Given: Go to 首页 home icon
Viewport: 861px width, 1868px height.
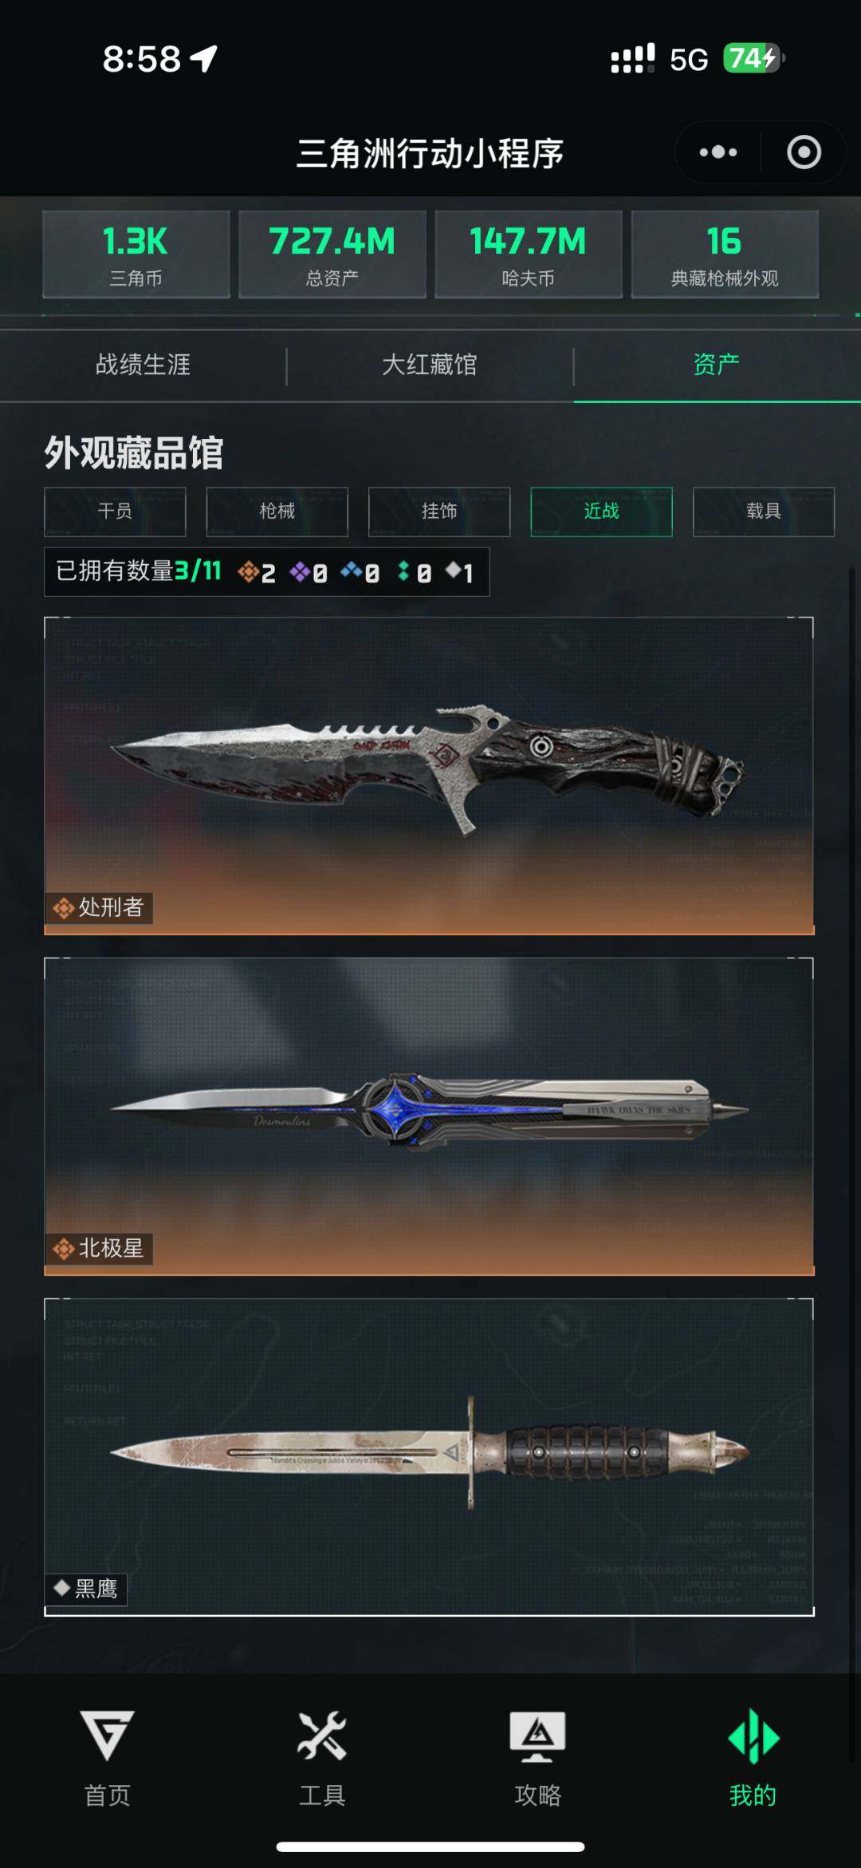Looking at the screenshot, I should 108,1736.
